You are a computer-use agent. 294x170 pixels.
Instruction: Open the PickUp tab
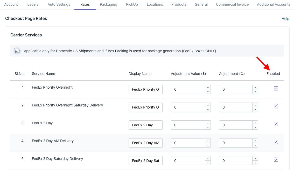[x=132, y=4]
